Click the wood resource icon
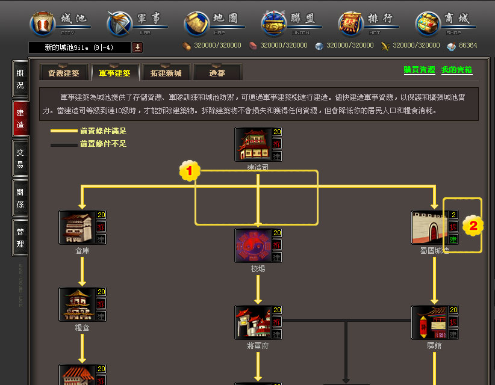 (x=187, y=46)
